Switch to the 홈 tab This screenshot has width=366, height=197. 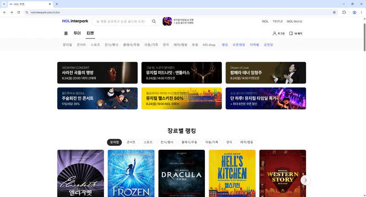pyautogui.click(x=66, y=33)
